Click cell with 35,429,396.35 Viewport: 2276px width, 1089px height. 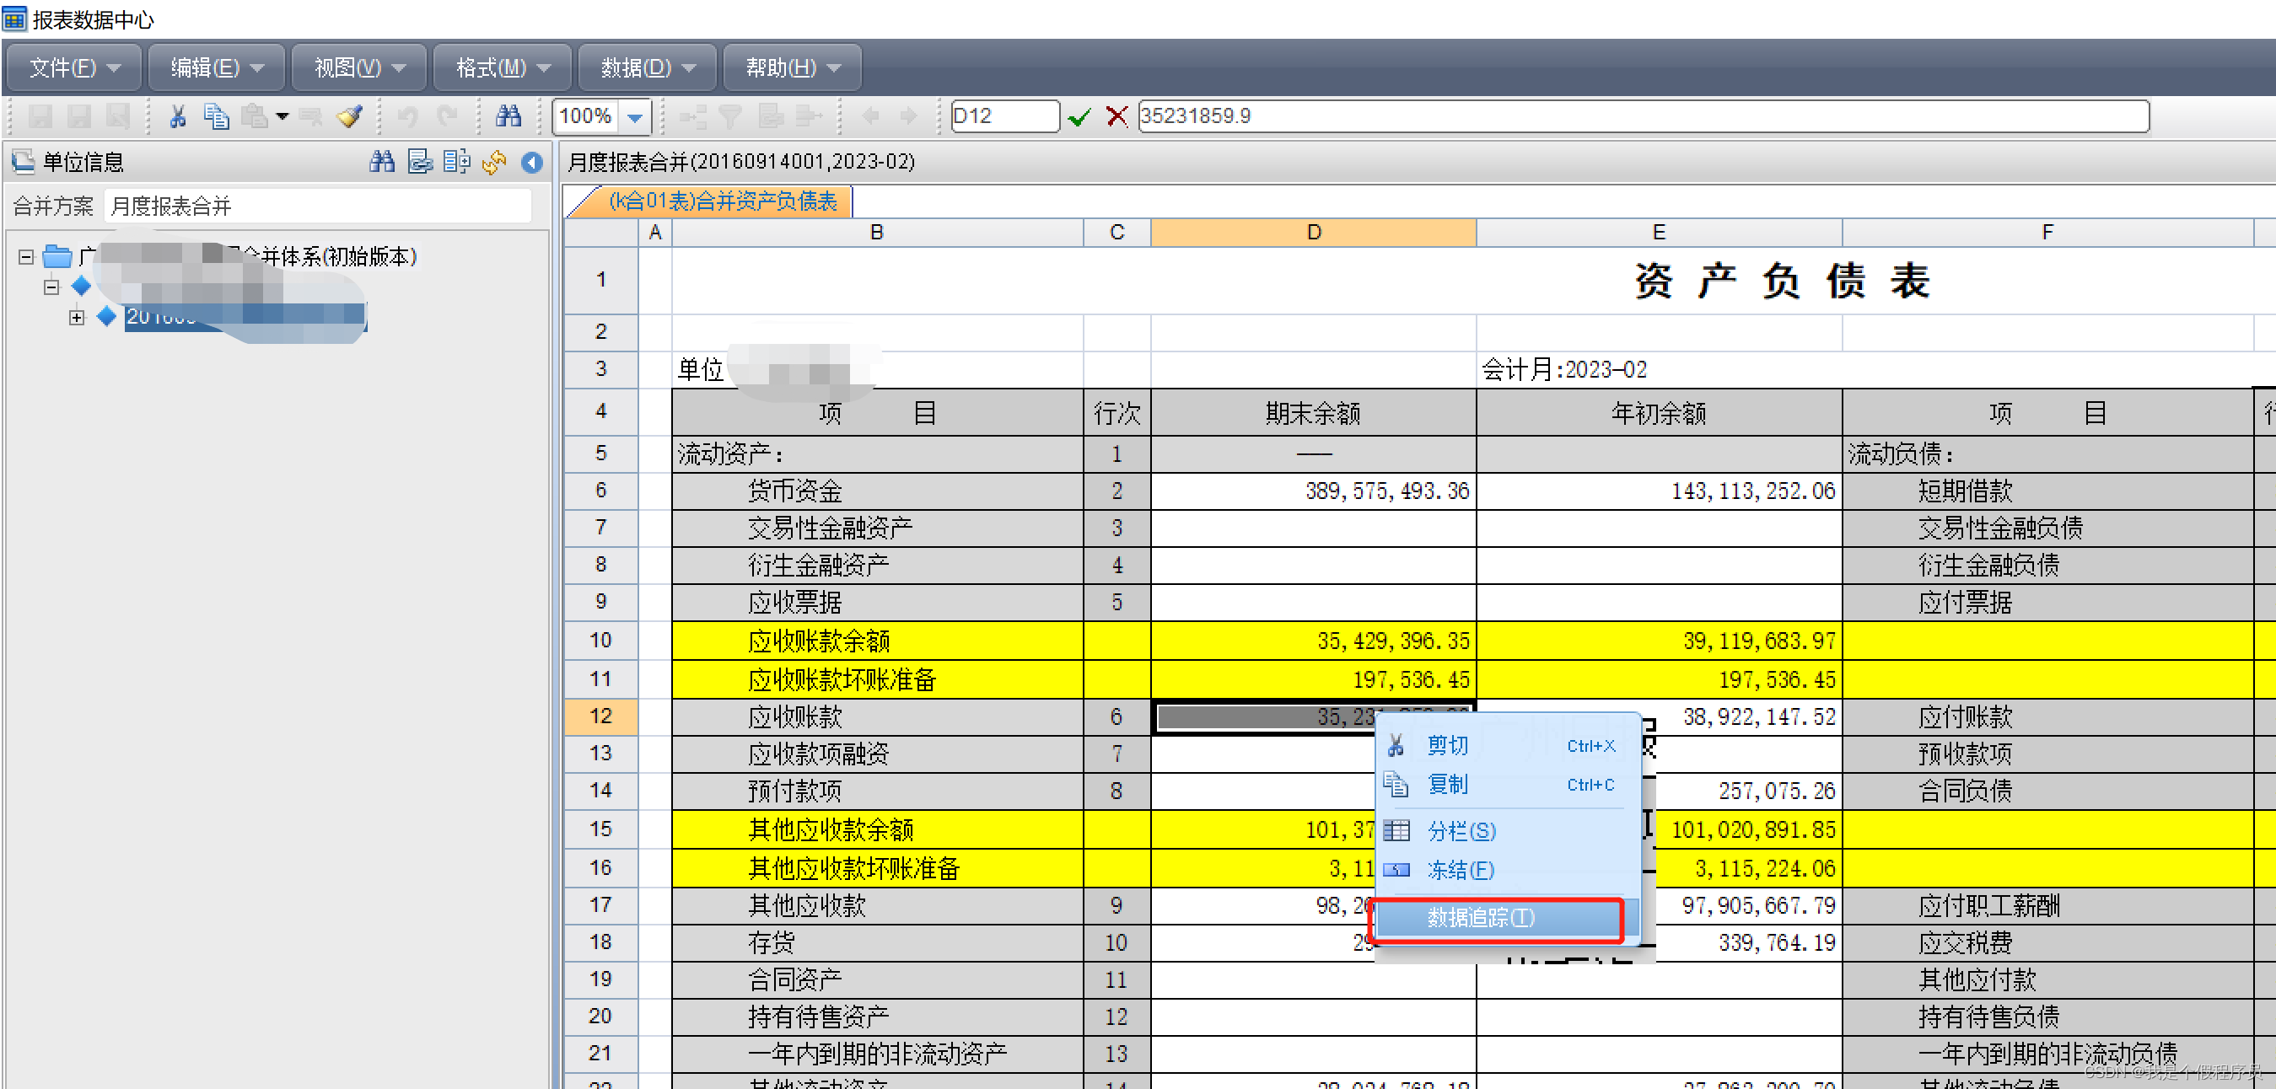pyautogui.click(x=1314, y=641)
